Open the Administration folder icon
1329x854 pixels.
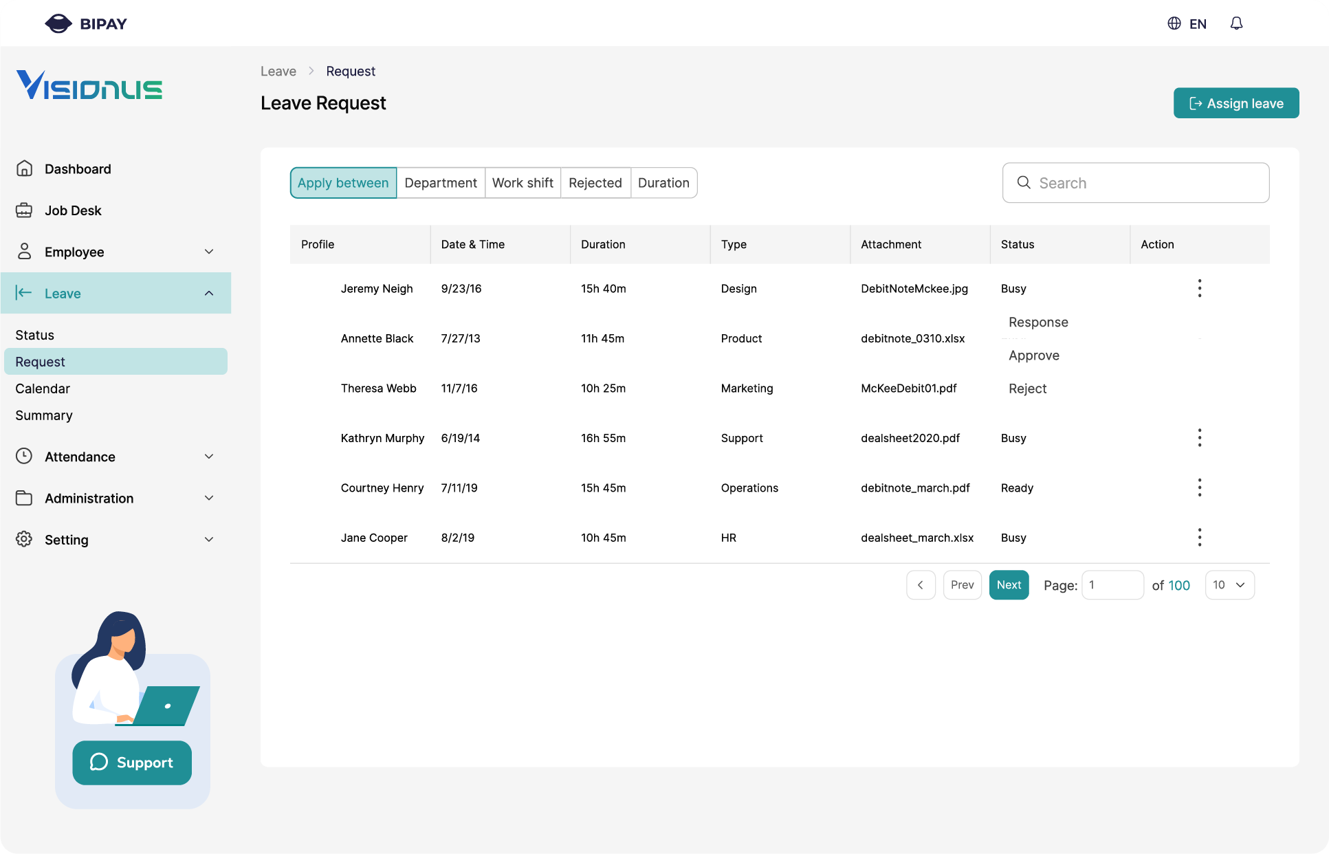(x=24, y=498)
